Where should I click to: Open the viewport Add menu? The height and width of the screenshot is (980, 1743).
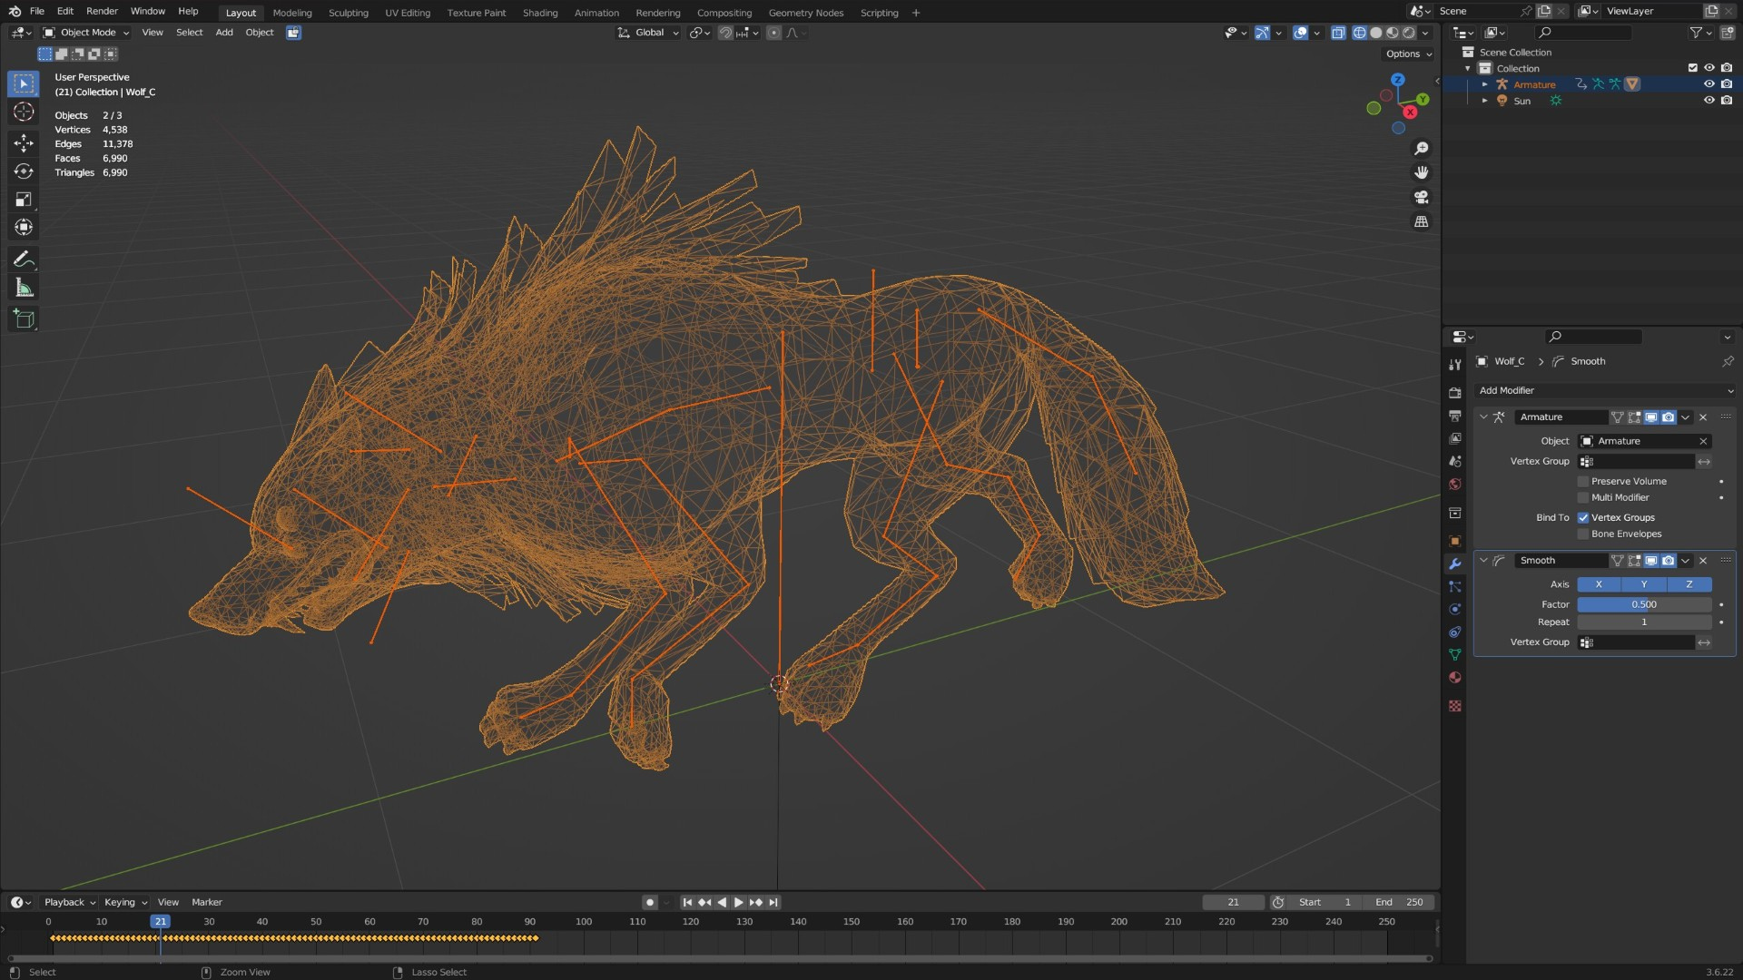pos(223,33)
